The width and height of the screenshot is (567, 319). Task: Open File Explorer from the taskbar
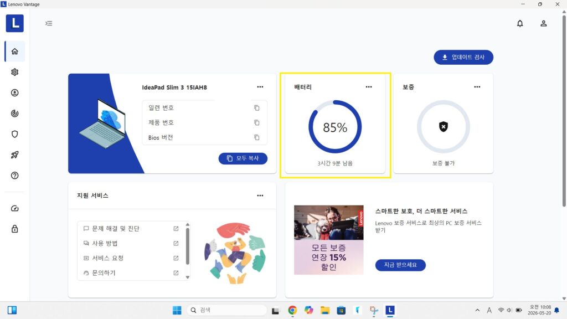(324, 310)
